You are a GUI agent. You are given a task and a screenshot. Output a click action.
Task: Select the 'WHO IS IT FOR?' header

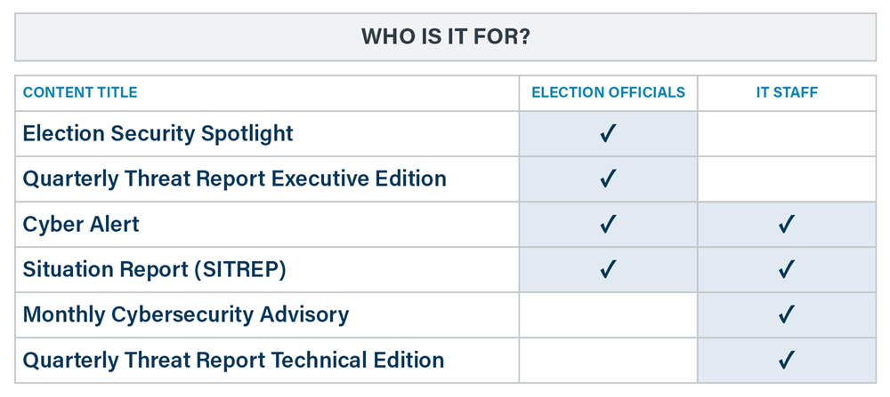446,36
